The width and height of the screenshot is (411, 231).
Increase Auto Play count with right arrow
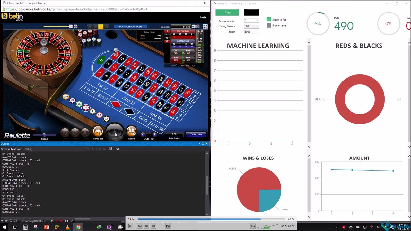click(155, 134)
